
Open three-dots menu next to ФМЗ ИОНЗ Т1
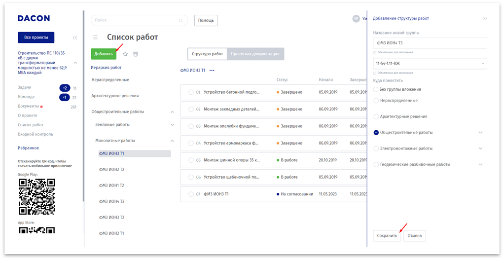pyautogui.click(x=212, y=71)
